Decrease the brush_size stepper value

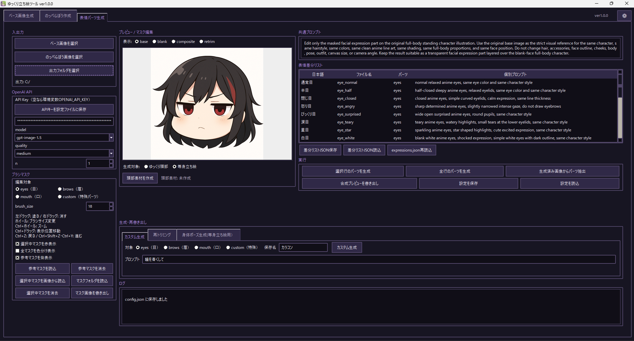coord(111,208)
